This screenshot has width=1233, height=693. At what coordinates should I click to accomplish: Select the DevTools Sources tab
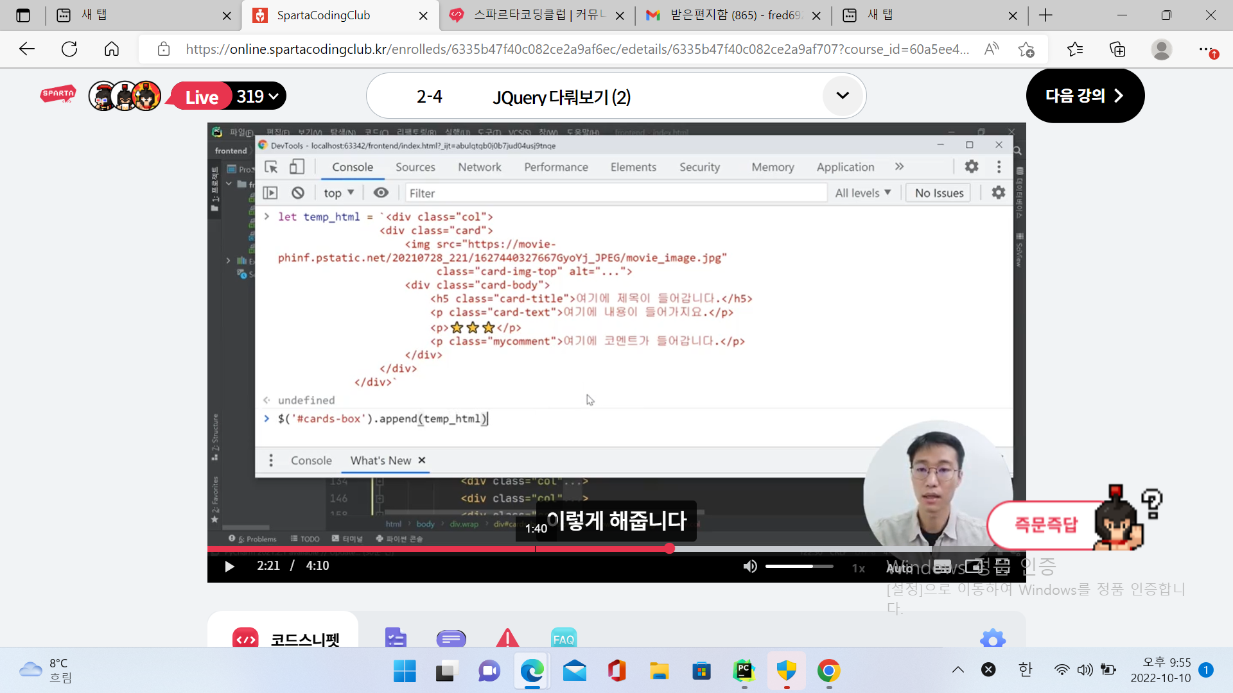pyautogui.click(x=415, y=167)
